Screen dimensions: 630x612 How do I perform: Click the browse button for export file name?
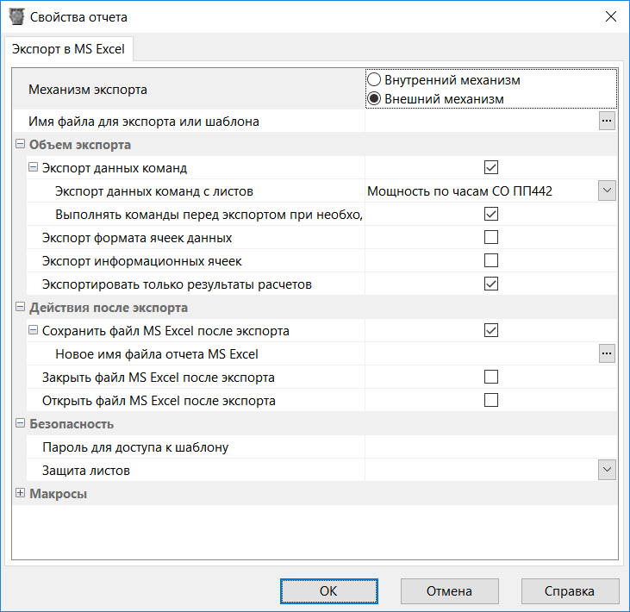[607, 122]
